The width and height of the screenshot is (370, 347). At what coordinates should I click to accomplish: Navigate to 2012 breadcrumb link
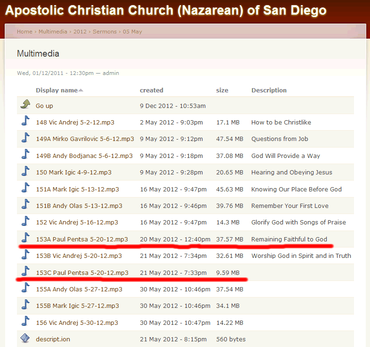pos(80,32)
